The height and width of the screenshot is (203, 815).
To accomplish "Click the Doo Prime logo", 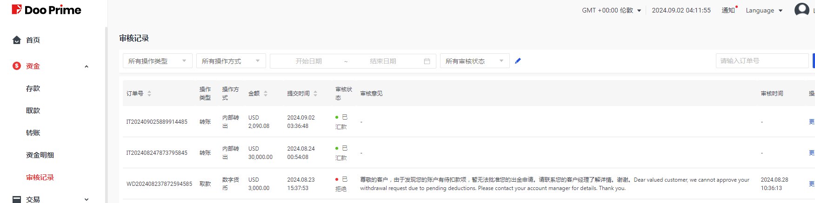I will coord(47,10).
